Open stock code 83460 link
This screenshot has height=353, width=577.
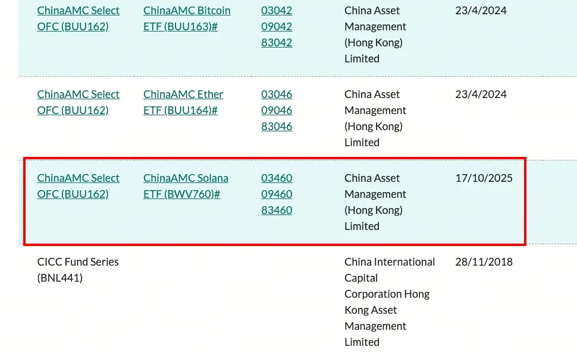pos(277,210)
